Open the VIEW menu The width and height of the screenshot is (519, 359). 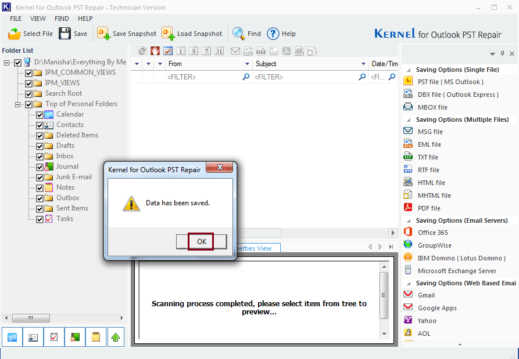38,19
